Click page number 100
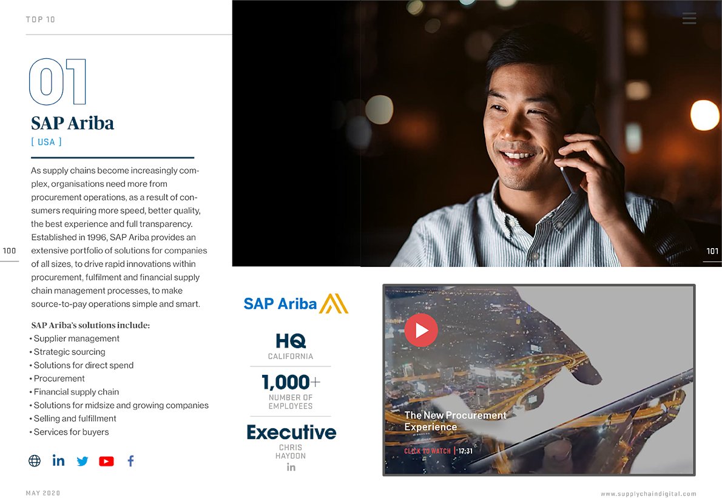 [9, 251]
